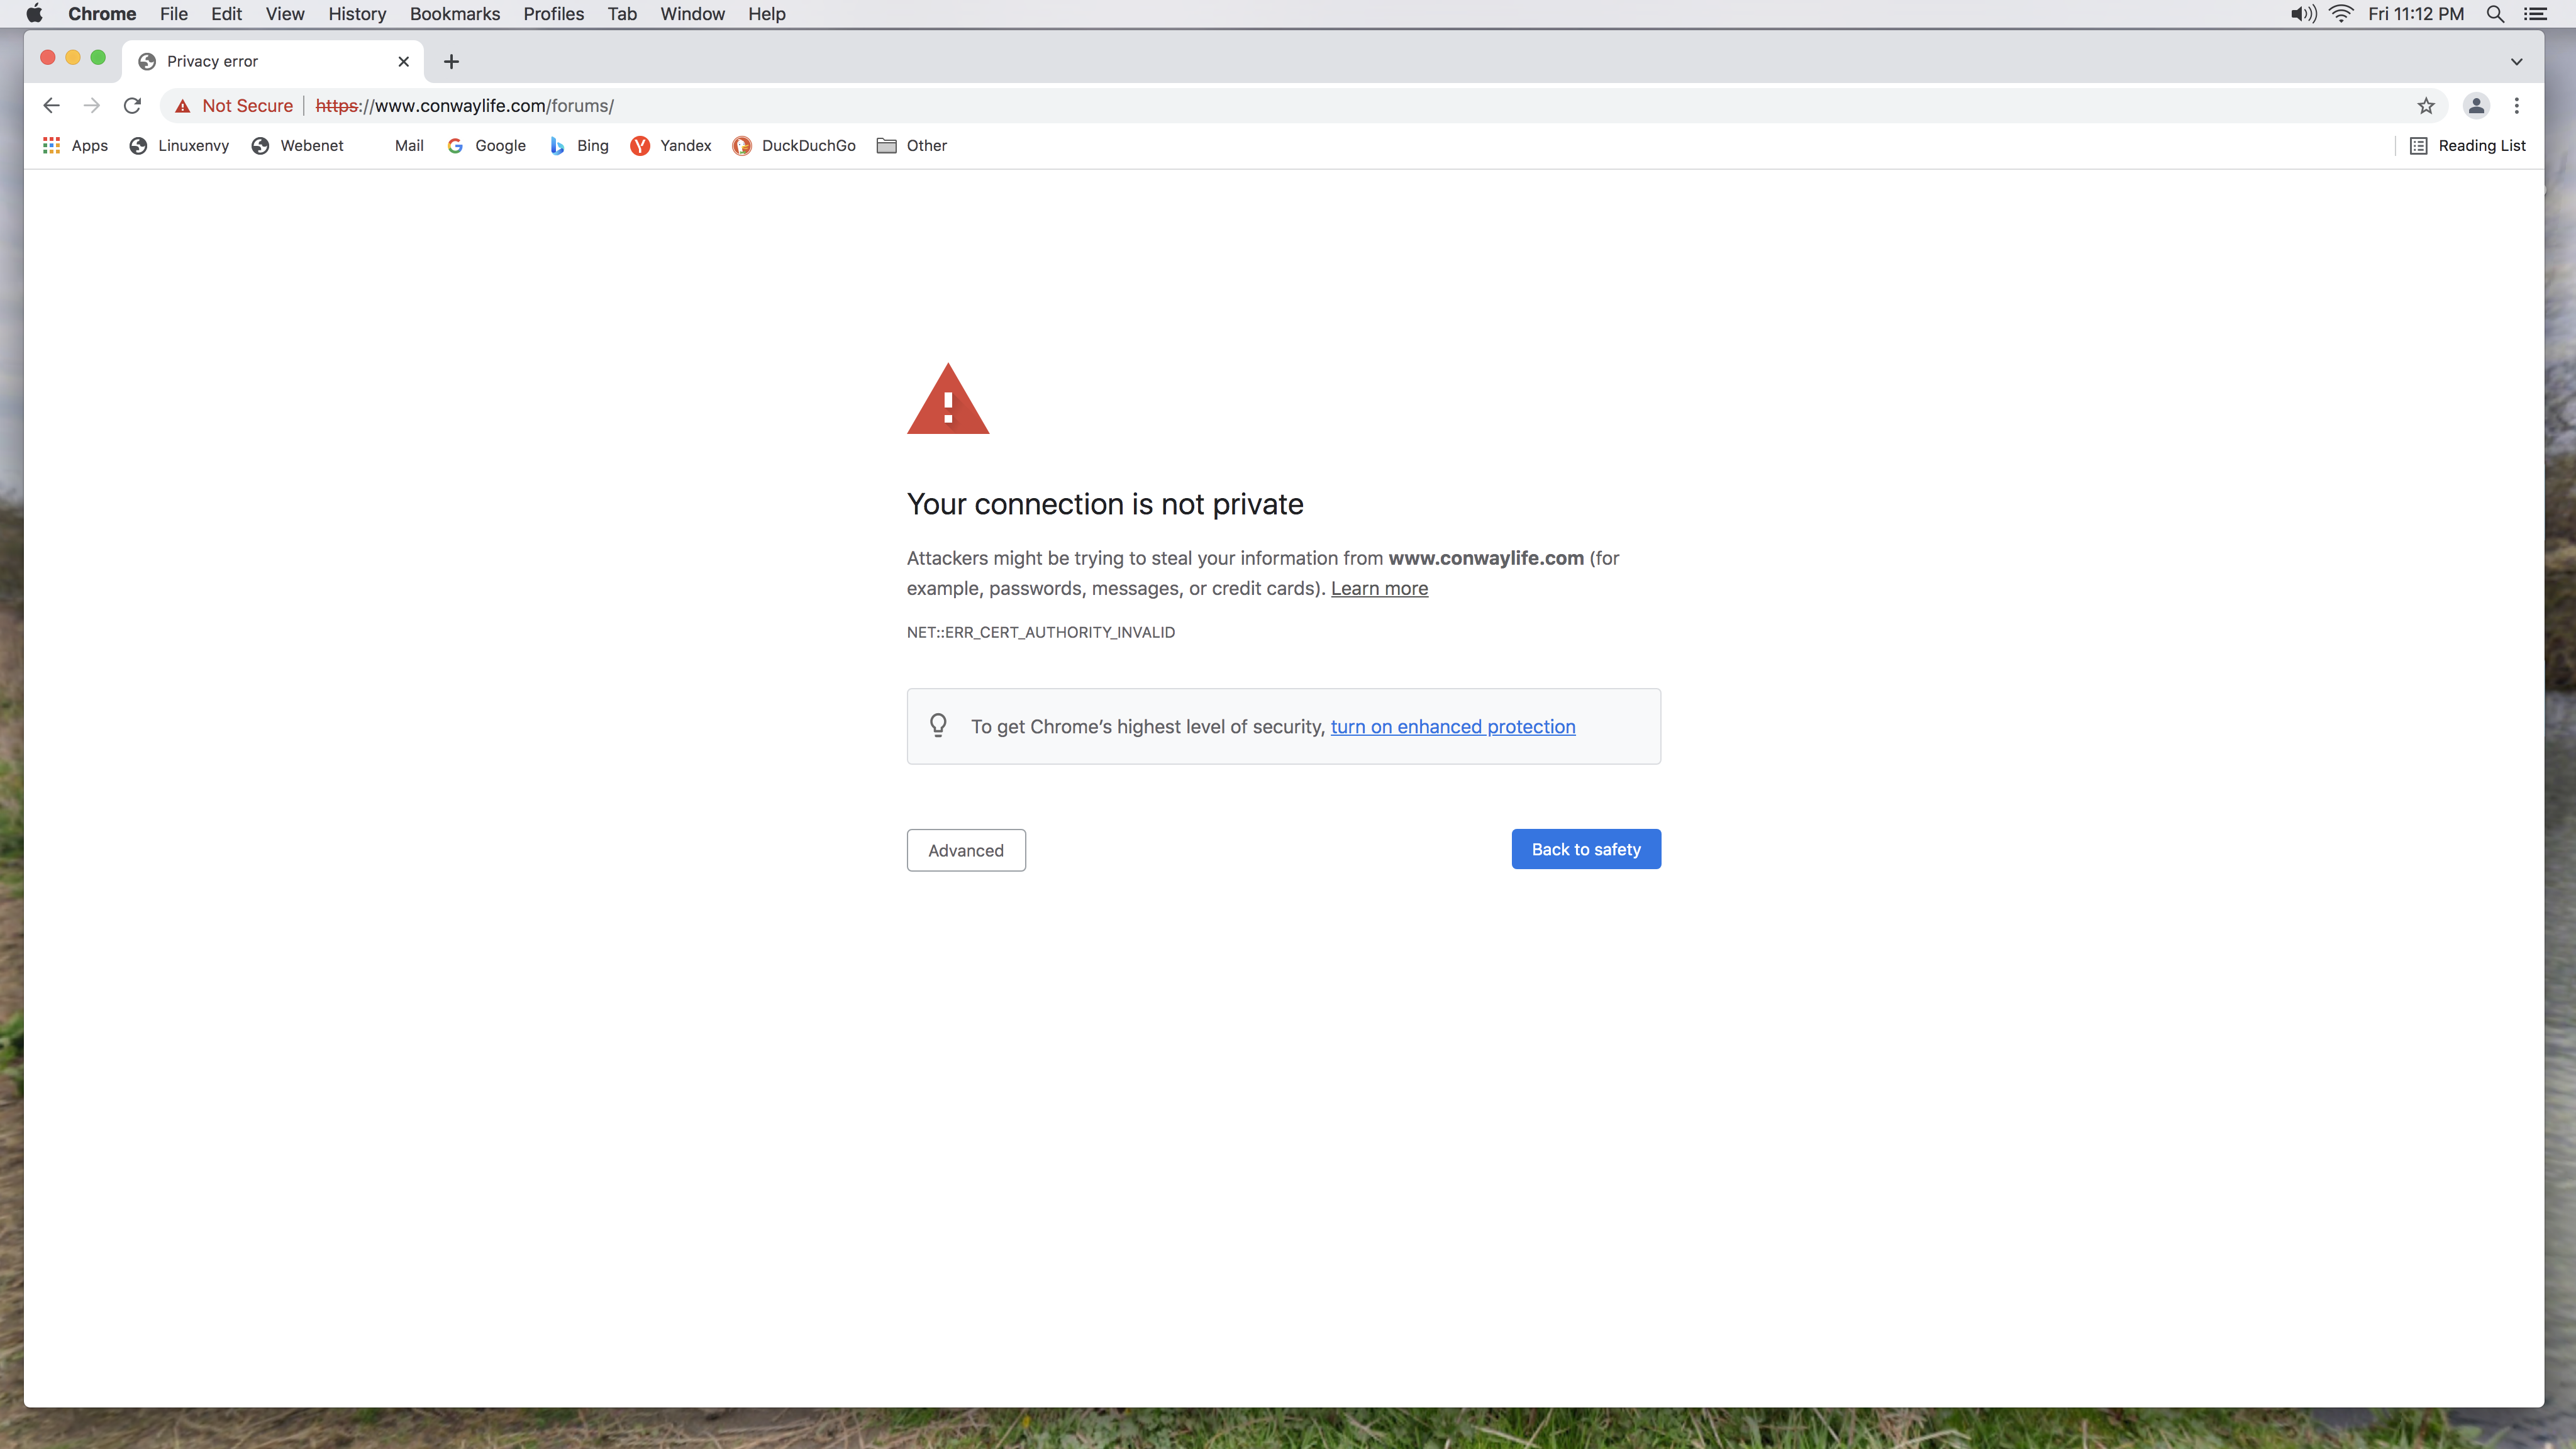Open macOS Spotlight search icon

coord(2495,14)
